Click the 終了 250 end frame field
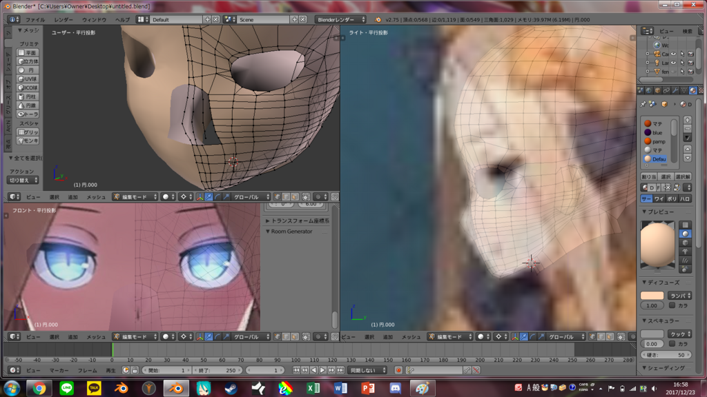This screenshot has width=707, height=397. [217, 370]
